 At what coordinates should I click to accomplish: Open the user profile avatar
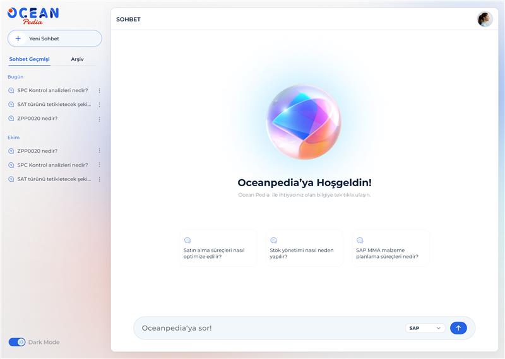click(485, 20)
